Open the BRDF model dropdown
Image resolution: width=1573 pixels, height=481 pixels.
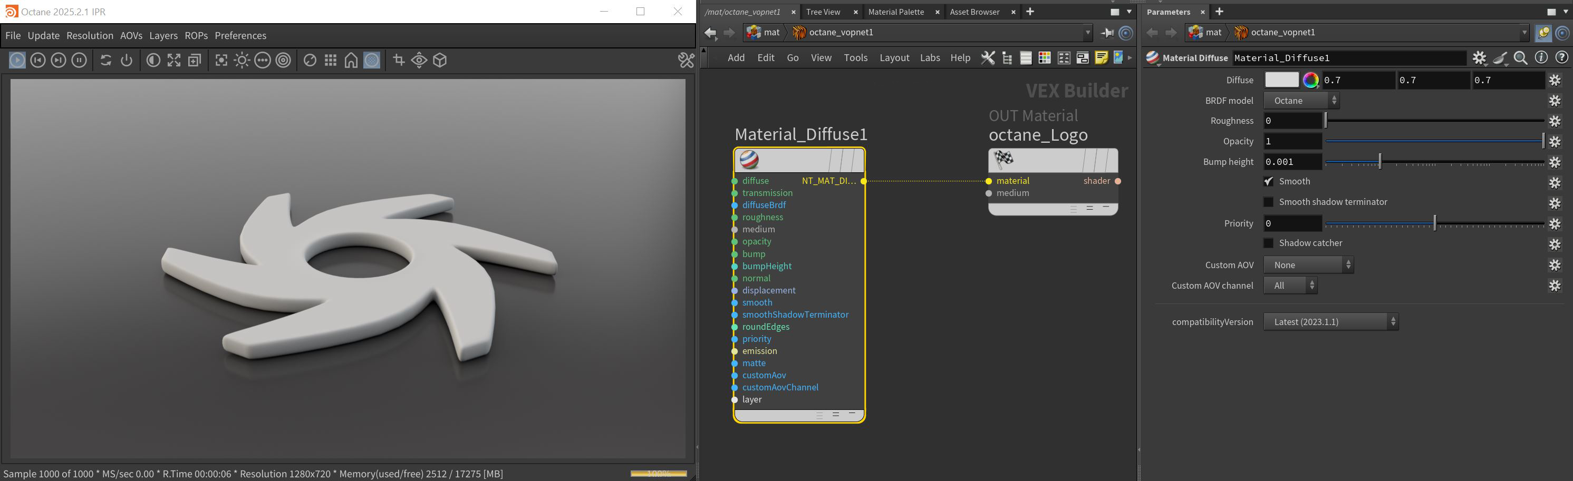pyautogui.click(x=1301, y=101)
